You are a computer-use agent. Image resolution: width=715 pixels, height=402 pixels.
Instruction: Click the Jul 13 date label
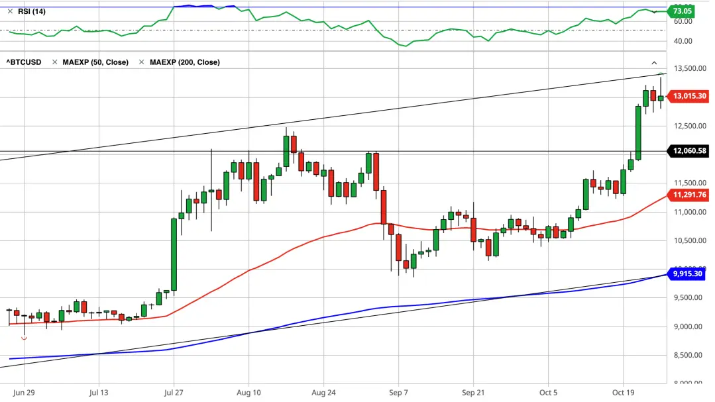coord(99,393)
